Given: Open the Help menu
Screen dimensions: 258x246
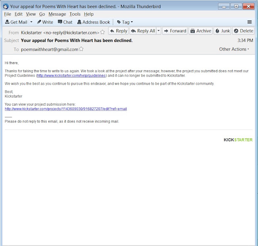Looking at the screenshot, I should tap(89, 14).
